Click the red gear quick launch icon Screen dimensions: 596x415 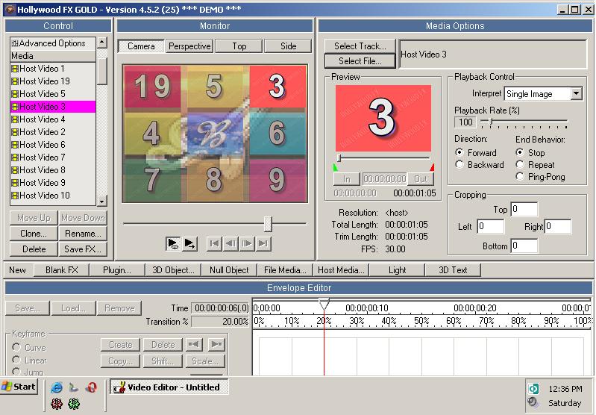pos(57,404)
